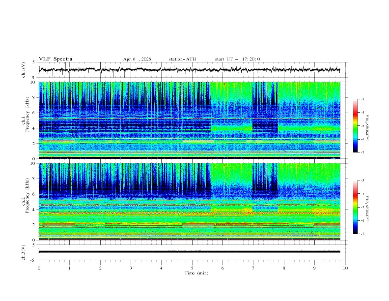The width and height of the screenshot is (389, 301).
Task: Click the "6" kHz tick on ch.2 spectrogram axis
Action: [35, 194]
